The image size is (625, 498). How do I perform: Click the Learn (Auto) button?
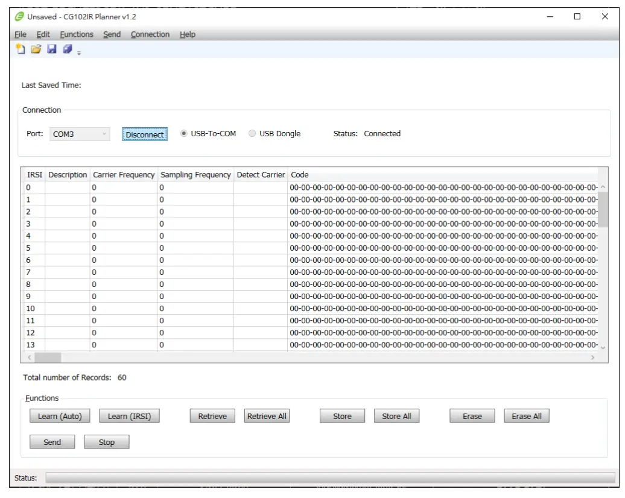[60, 416]
